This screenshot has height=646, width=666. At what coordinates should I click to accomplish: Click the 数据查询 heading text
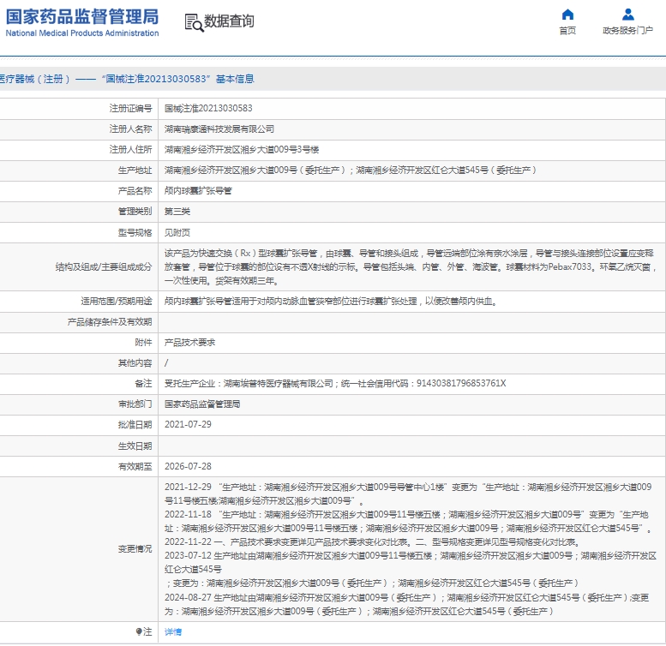[x=229, y=21]
